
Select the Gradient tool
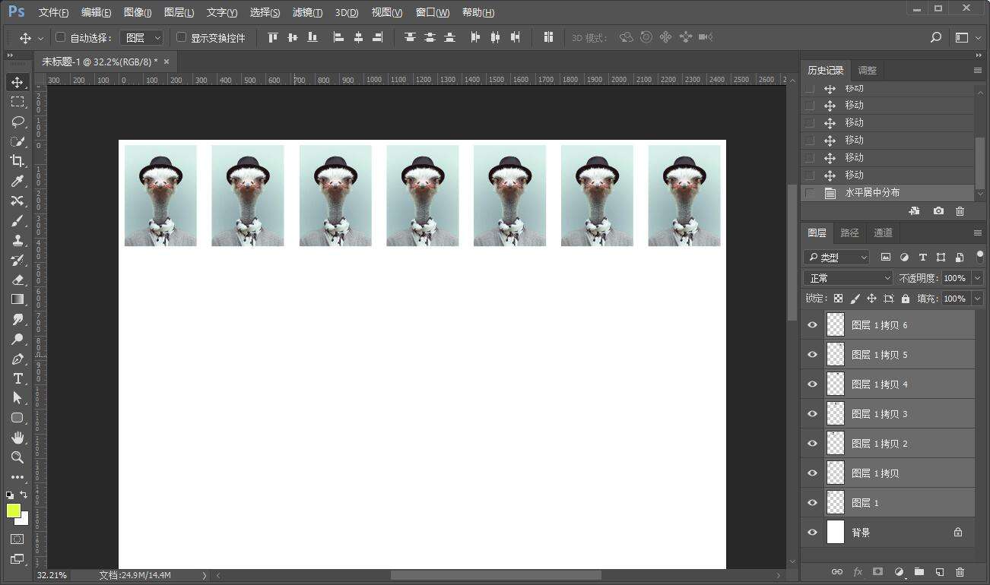(17, 299)
